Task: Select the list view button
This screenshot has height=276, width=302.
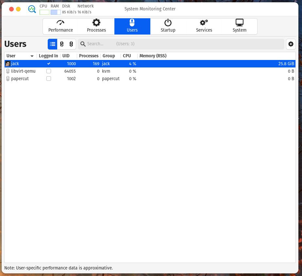Action: [x=53, y=44]
